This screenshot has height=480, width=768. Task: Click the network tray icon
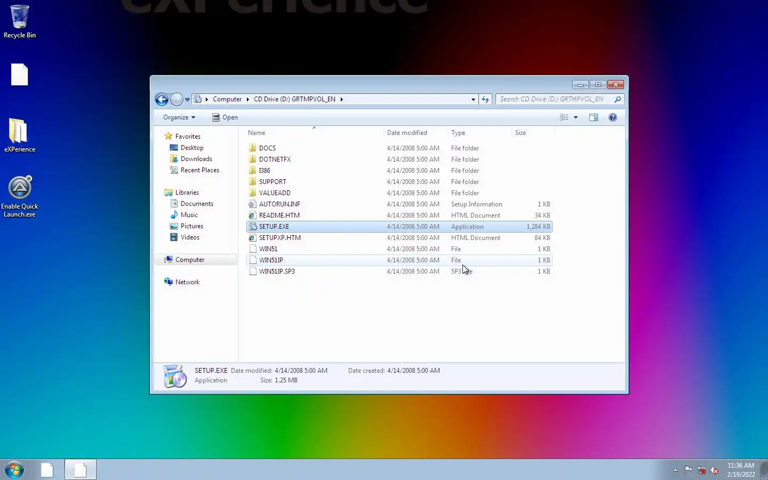701,470
